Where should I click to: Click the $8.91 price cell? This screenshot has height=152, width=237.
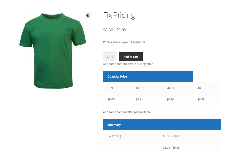(x=139, y=99)
